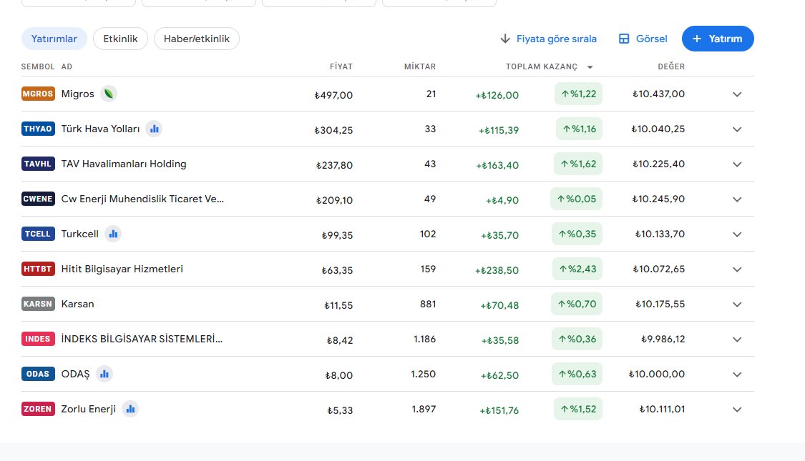Click the CWENE symbol badge

pyautogui.click(x=38, y=199)
